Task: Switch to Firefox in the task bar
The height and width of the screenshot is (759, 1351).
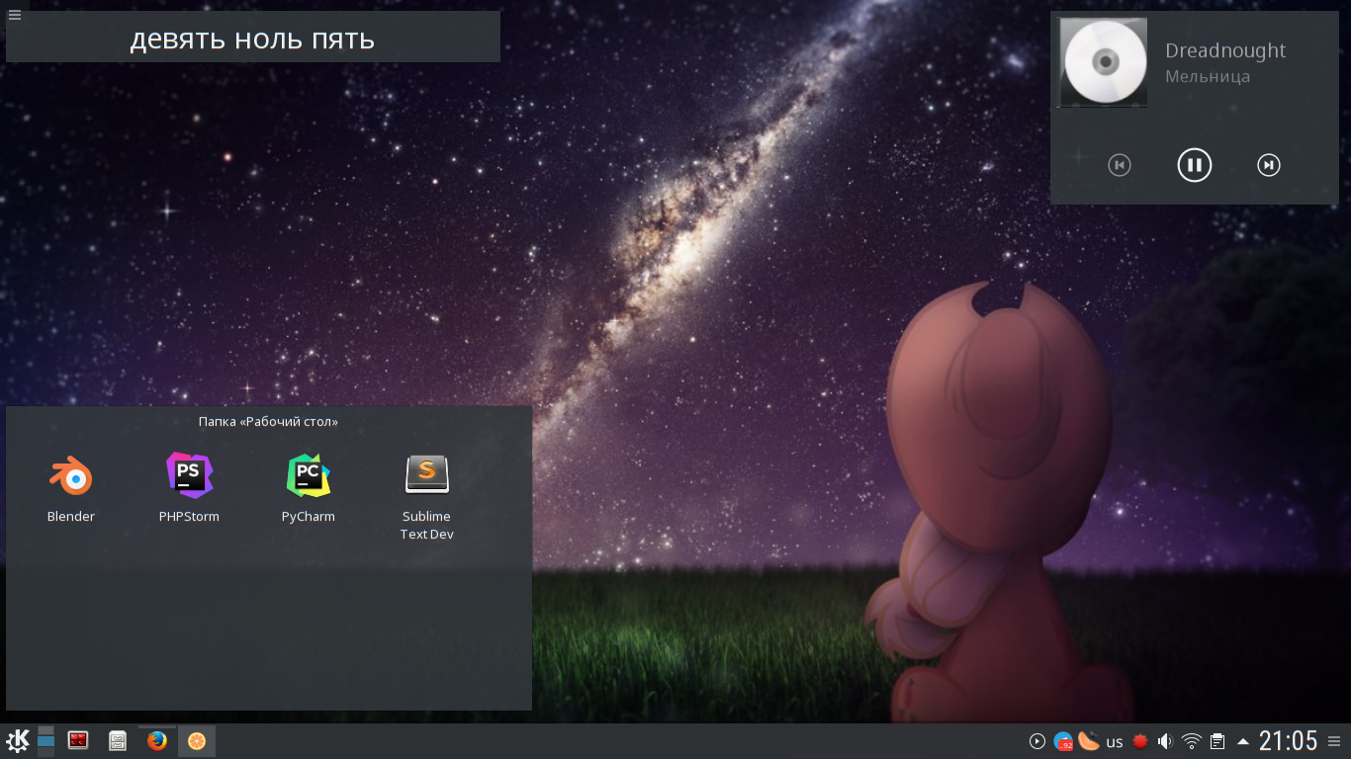Action: pyautogui.click(x=157, y=740)
